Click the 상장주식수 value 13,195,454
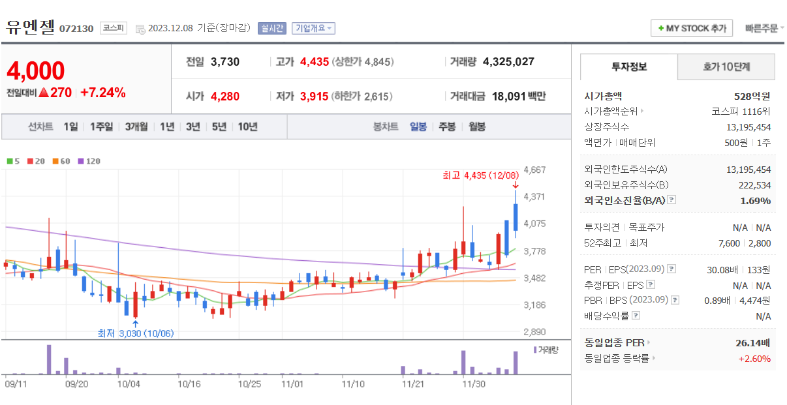787x405 pixels. [x=748, y=127]
